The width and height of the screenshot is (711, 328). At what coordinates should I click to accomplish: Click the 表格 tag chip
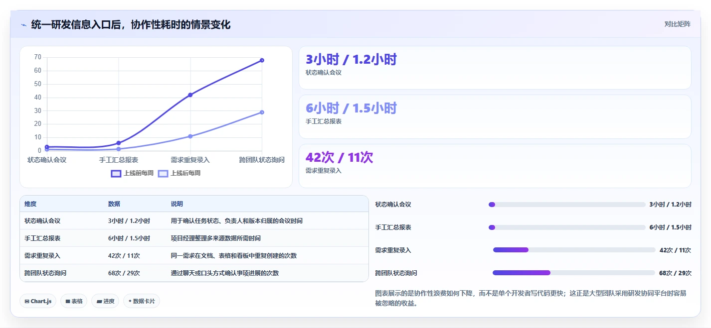pos(74,301)
